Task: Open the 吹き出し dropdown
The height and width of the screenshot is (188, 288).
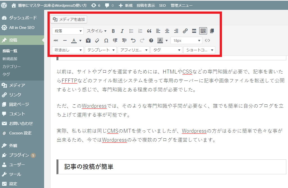Action: click(x=68, y=50)
